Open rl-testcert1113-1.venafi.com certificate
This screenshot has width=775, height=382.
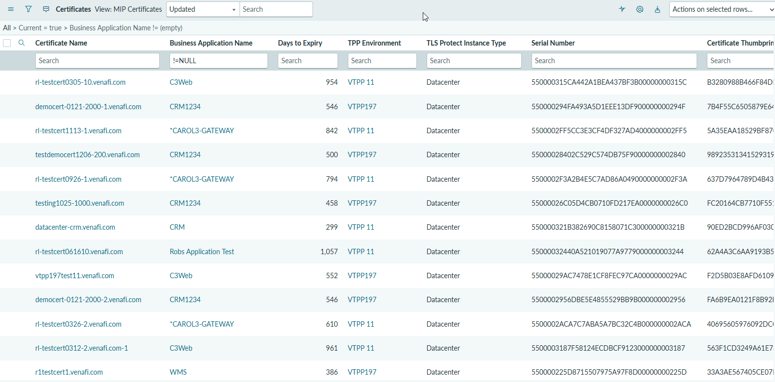(x=78, y=131)
